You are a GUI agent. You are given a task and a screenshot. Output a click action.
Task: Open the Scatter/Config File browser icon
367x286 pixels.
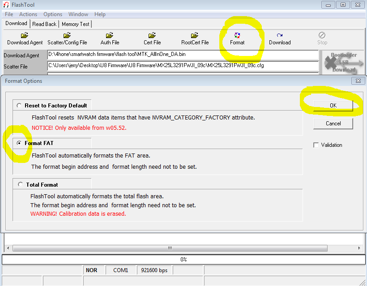67,35
